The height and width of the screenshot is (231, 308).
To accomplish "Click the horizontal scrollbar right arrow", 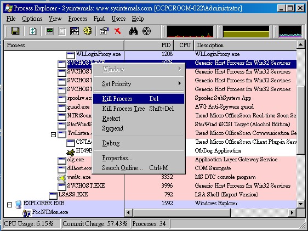I will click(x=292, y=212).
